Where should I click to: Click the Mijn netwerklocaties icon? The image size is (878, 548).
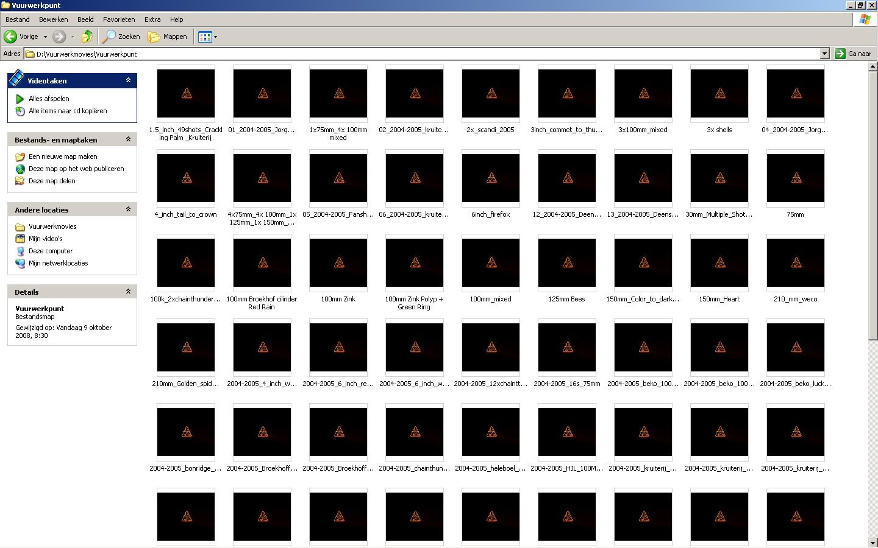coord(20,263)
